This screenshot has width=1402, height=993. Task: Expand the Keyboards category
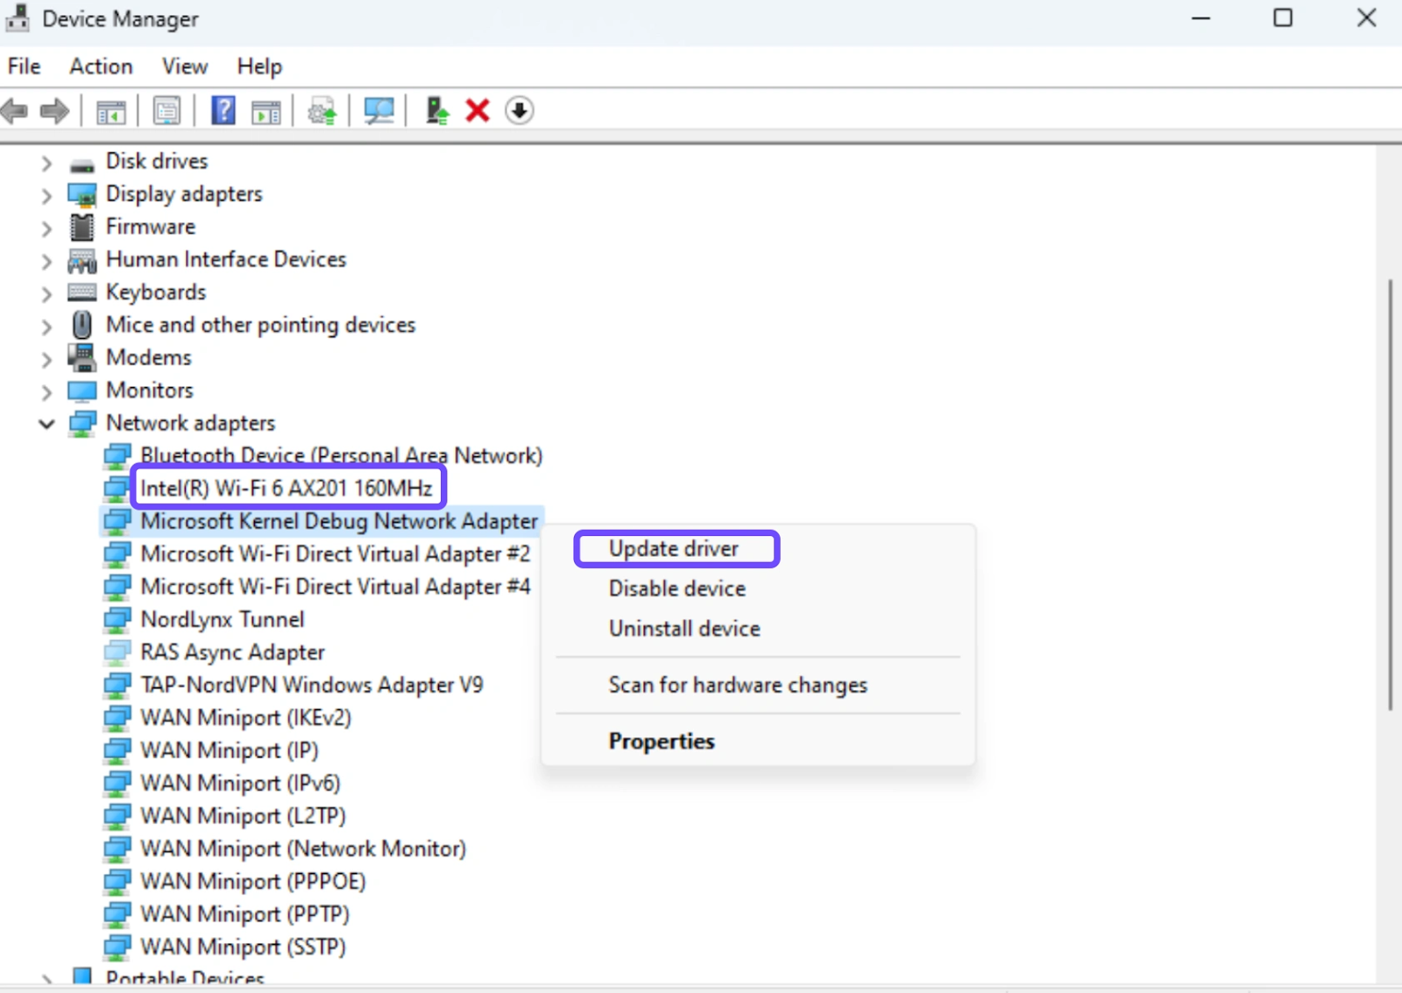[x=46, y=293]
